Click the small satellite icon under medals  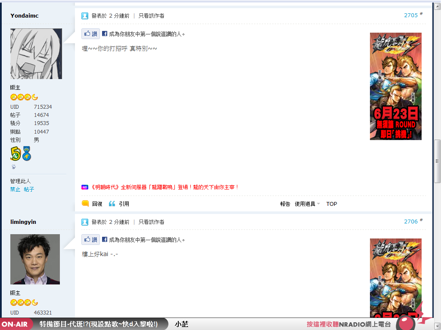[13, 167]
